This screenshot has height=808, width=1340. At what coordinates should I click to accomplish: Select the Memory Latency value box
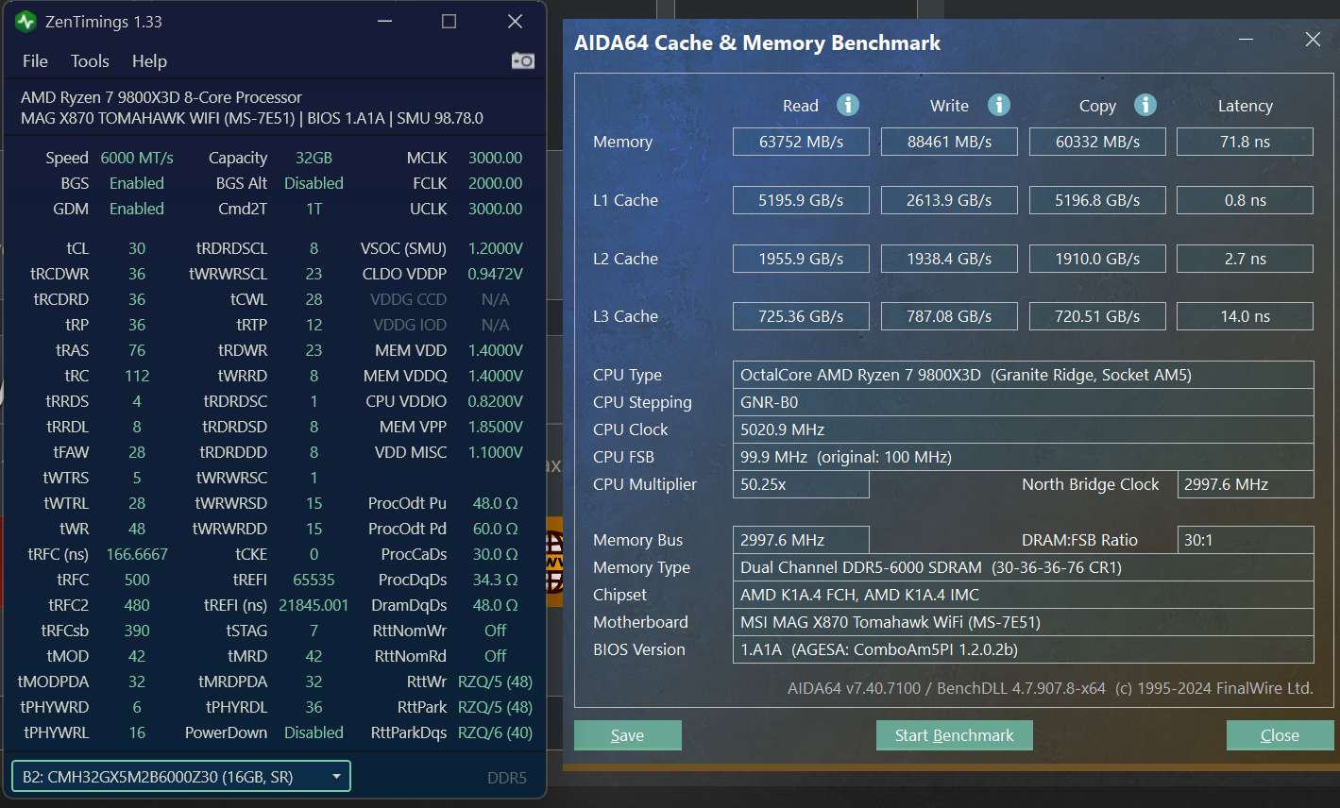click(1245, 142)
